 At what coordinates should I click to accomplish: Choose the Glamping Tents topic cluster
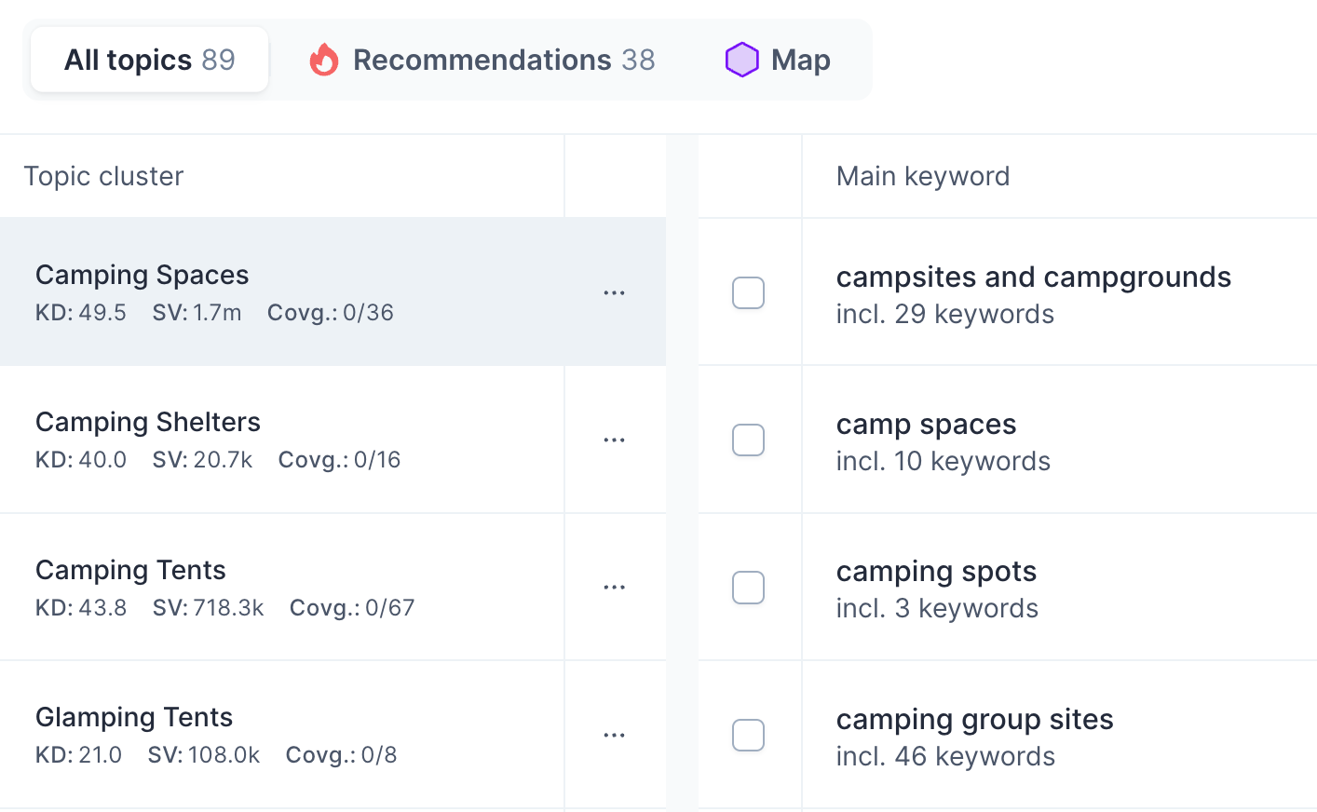[x=134, y=718]
